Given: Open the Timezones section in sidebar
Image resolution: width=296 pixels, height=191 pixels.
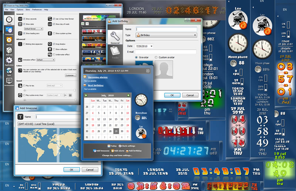Looking at the screenshot, I should click(9, 29).
